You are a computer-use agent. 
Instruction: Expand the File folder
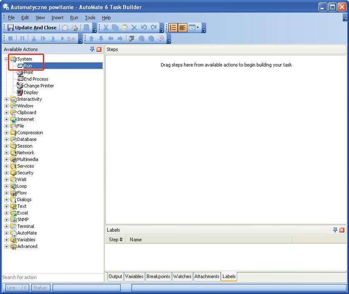pos(6,126)
